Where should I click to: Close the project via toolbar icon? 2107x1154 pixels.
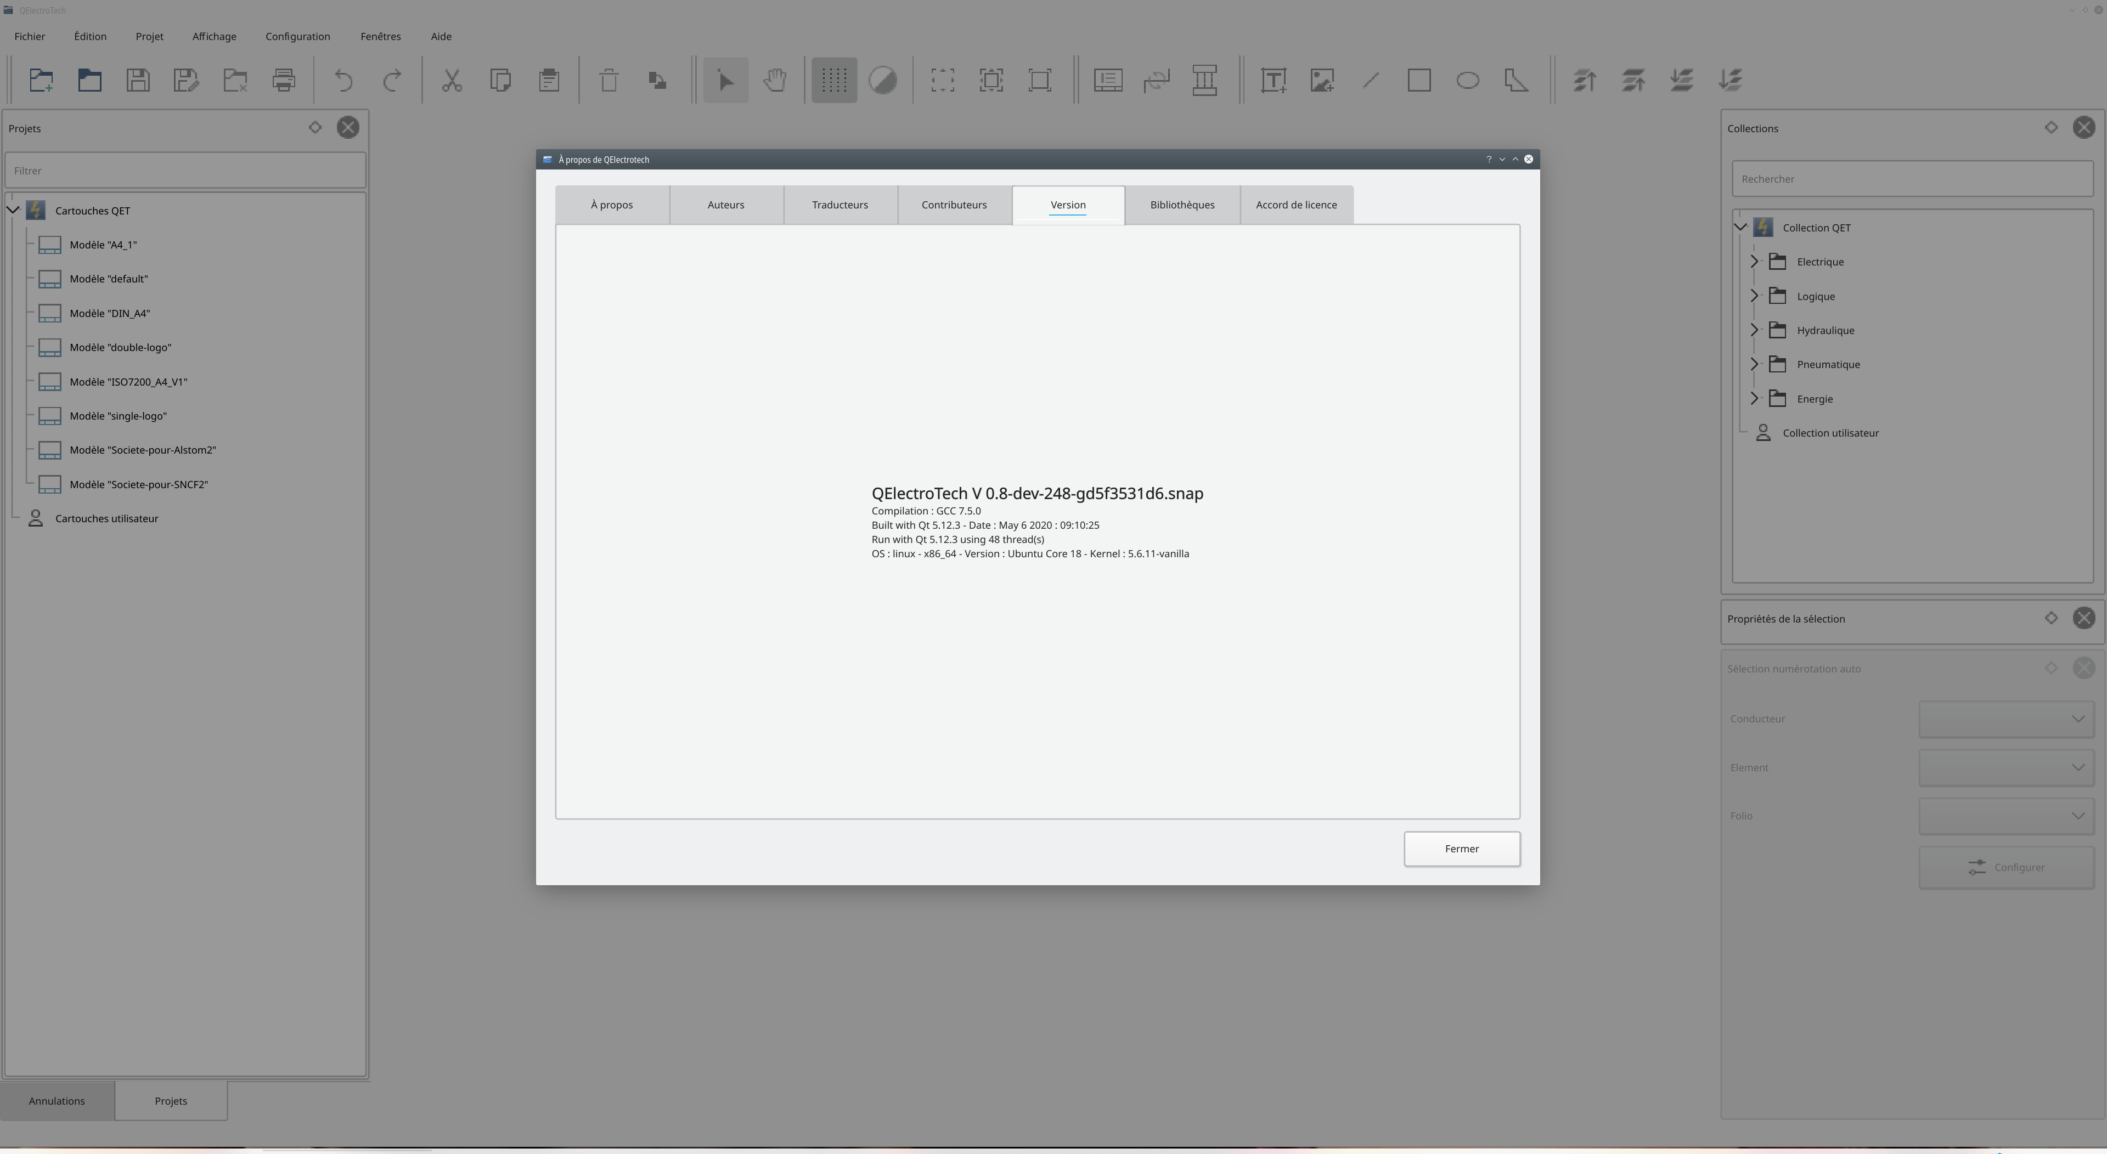coord(235,80)
